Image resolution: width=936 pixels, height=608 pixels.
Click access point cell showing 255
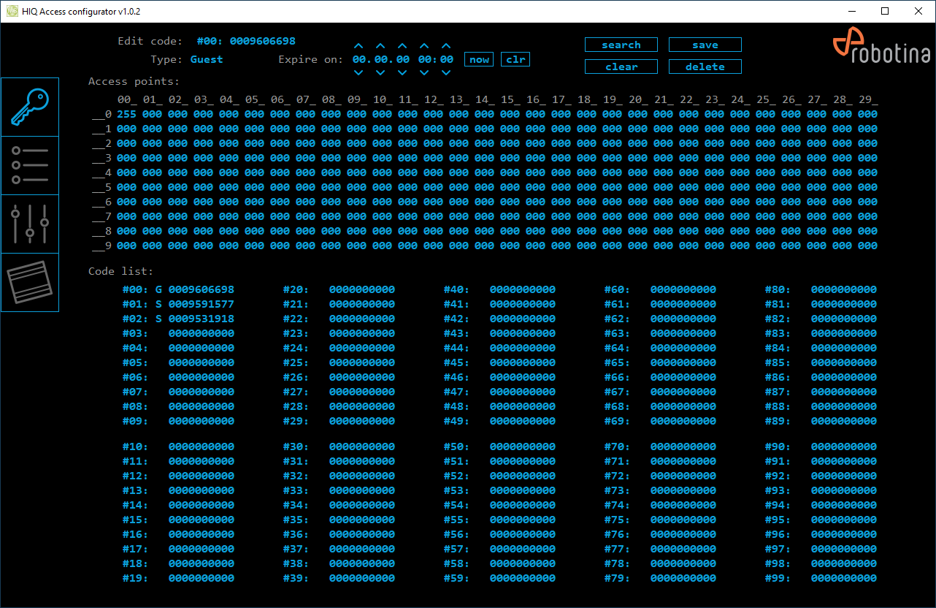coord(127,115)
